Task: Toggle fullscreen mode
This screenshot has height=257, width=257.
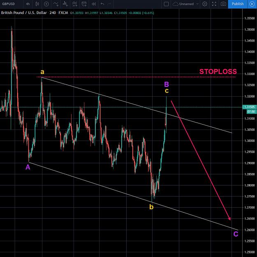Action: tap(214, 4)
